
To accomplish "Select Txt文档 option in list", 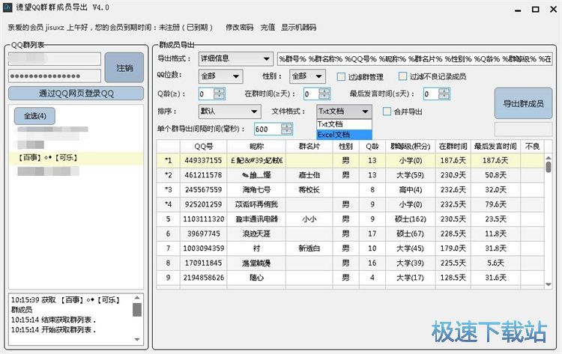I will point(344,124).
